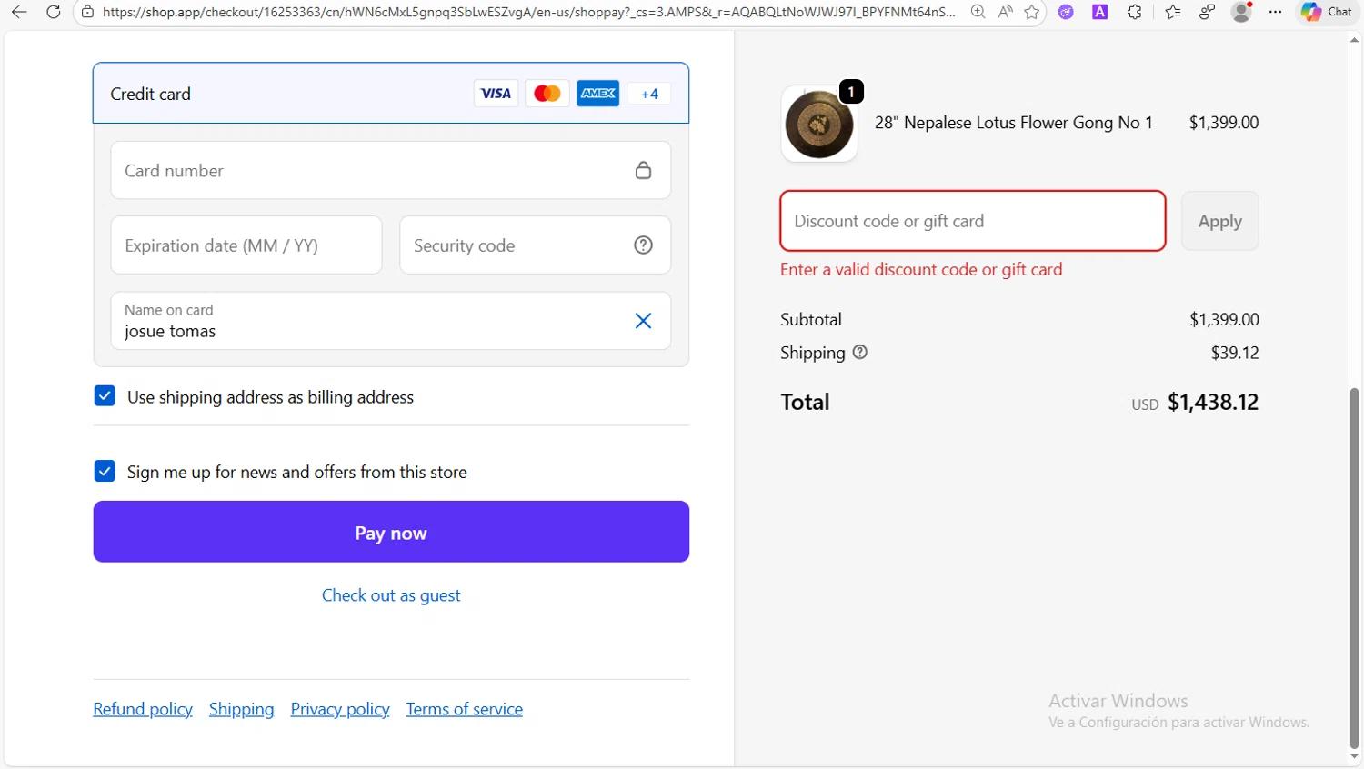Focus the Expiration date field

(246, 245)
